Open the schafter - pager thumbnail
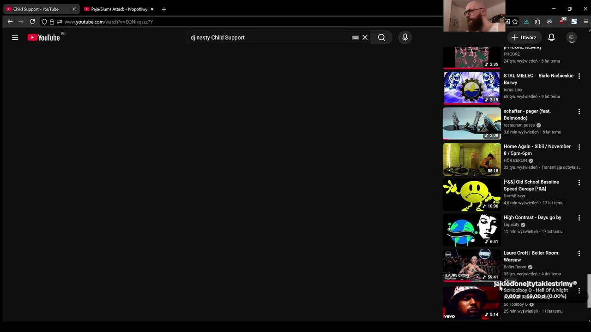The height and width of the screenshot is (332, 591). click(471, 123)
